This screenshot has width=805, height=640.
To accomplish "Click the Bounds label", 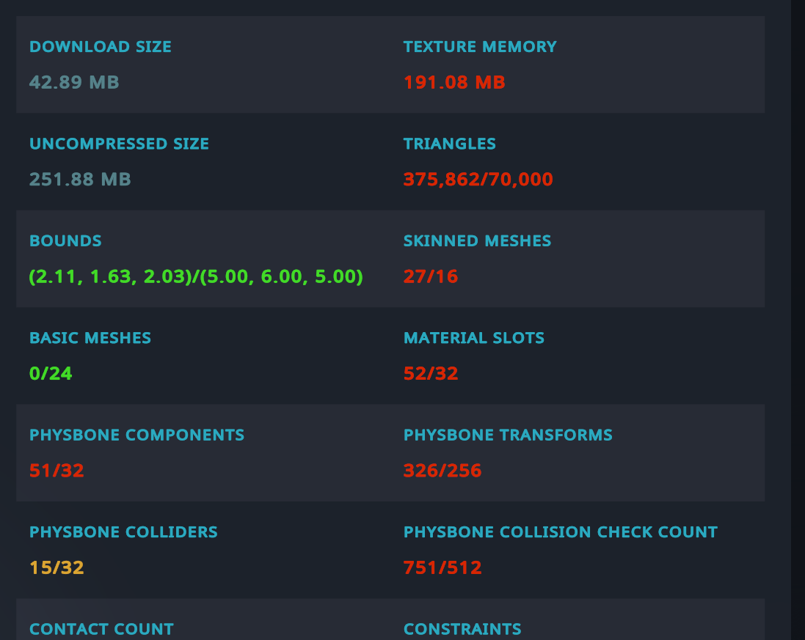I will point(65,241).
